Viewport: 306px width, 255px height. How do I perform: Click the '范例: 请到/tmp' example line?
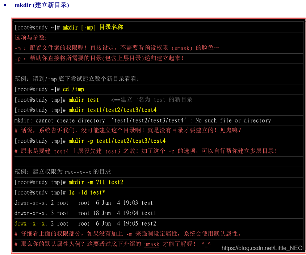[x=77, y=79]
